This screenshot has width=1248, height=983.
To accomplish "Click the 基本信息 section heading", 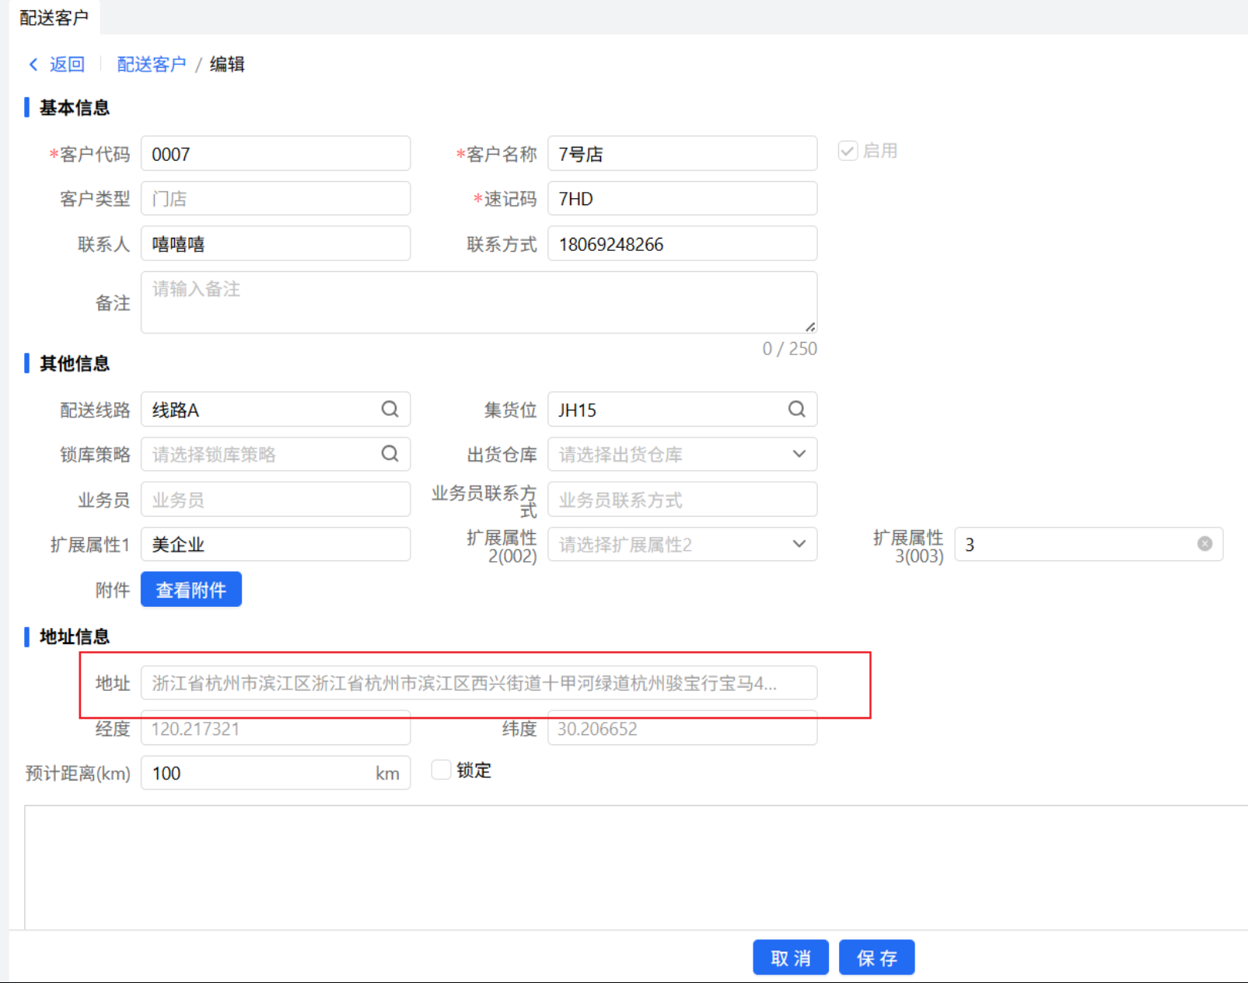I will [x=75, y=107].
